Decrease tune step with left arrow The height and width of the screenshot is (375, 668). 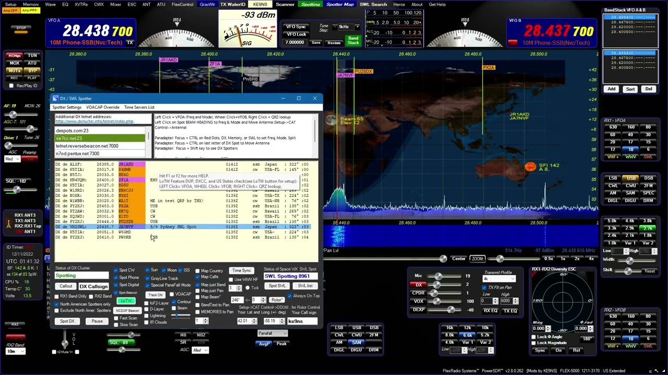[x=335, y=27]
